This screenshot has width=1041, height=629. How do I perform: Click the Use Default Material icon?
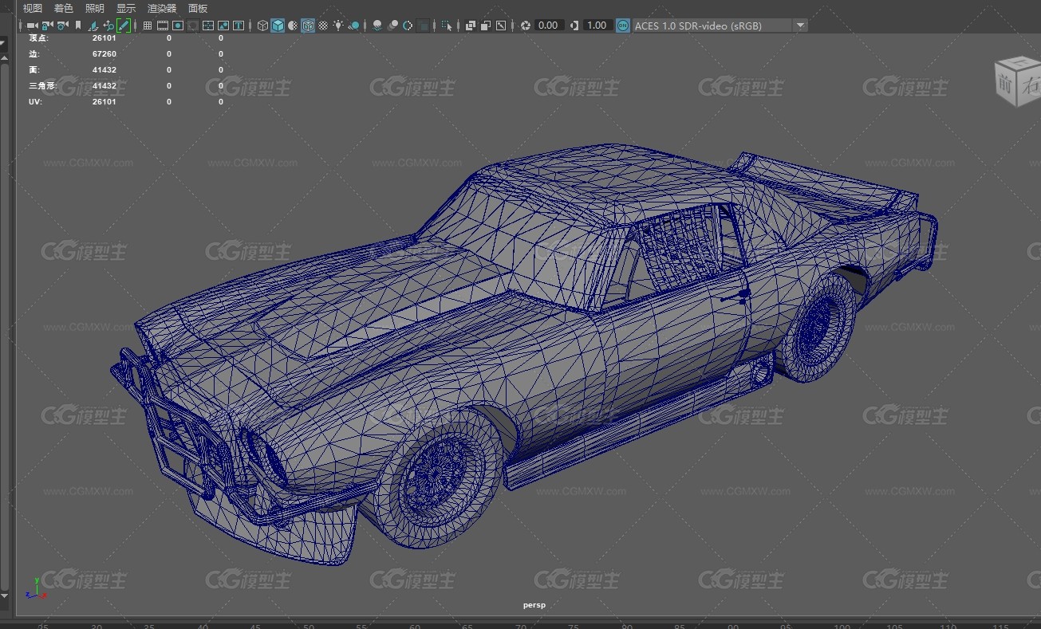pyautogui.click(x=294, y=26)
